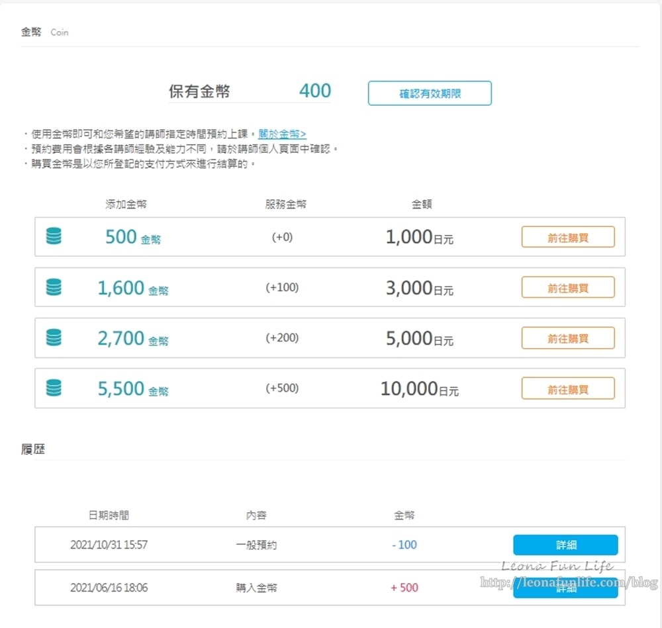Click the coin stack icon for 500 金幣
The image size is (662, 628).
(54, 236)
